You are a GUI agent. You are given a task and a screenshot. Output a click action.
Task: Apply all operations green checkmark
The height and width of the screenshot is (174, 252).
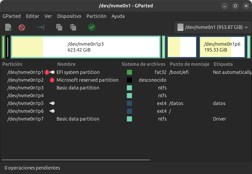point(92,27)
